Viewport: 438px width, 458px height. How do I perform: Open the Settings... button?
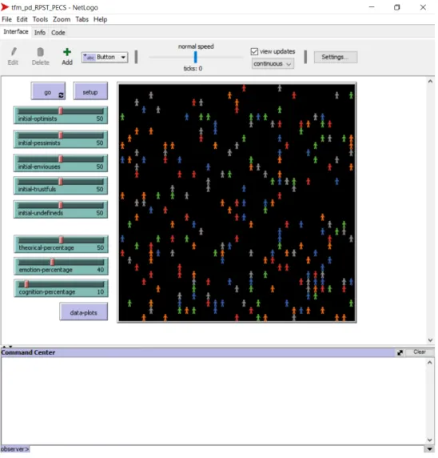pos(336,57)
